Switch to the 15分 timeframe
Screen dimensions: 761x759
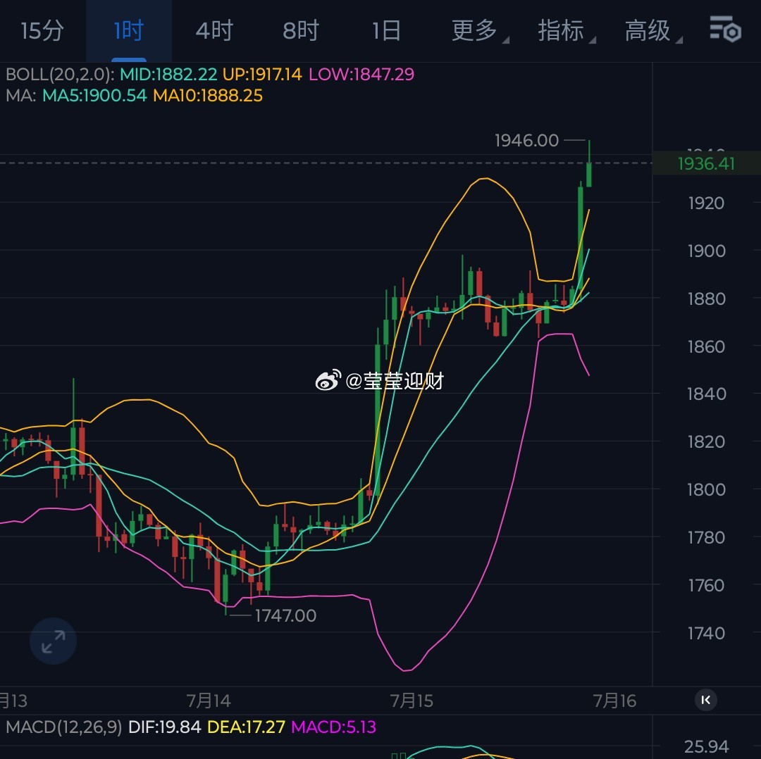43,30
